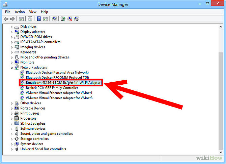Expand the Processors node
Screen dimensions: 226x164
click(12, 119)
